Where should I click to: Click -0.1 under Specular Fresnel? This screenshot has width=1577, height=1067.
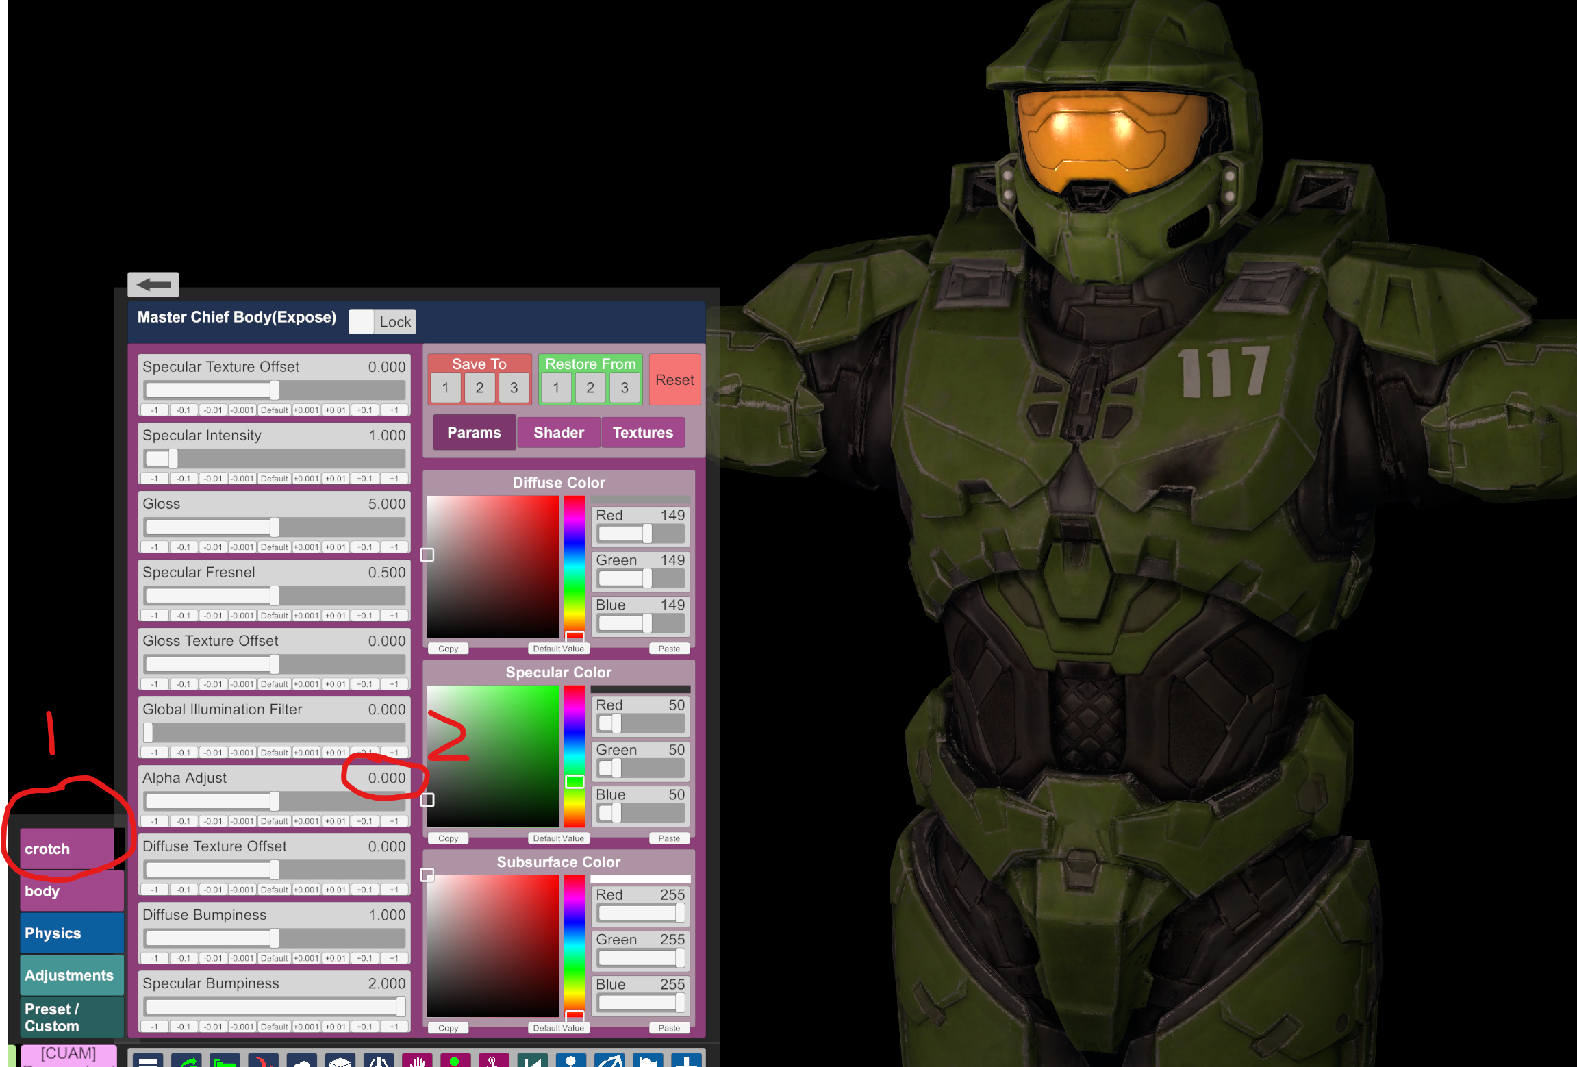pyautogui.click(x=184, y=616)
